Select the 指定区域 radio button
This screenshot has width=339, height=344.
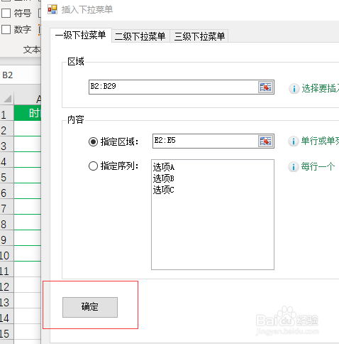click(93, 142)
